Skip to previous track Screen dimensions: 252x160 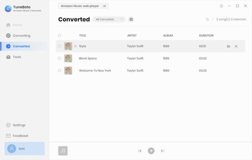(x=140, y=151)
